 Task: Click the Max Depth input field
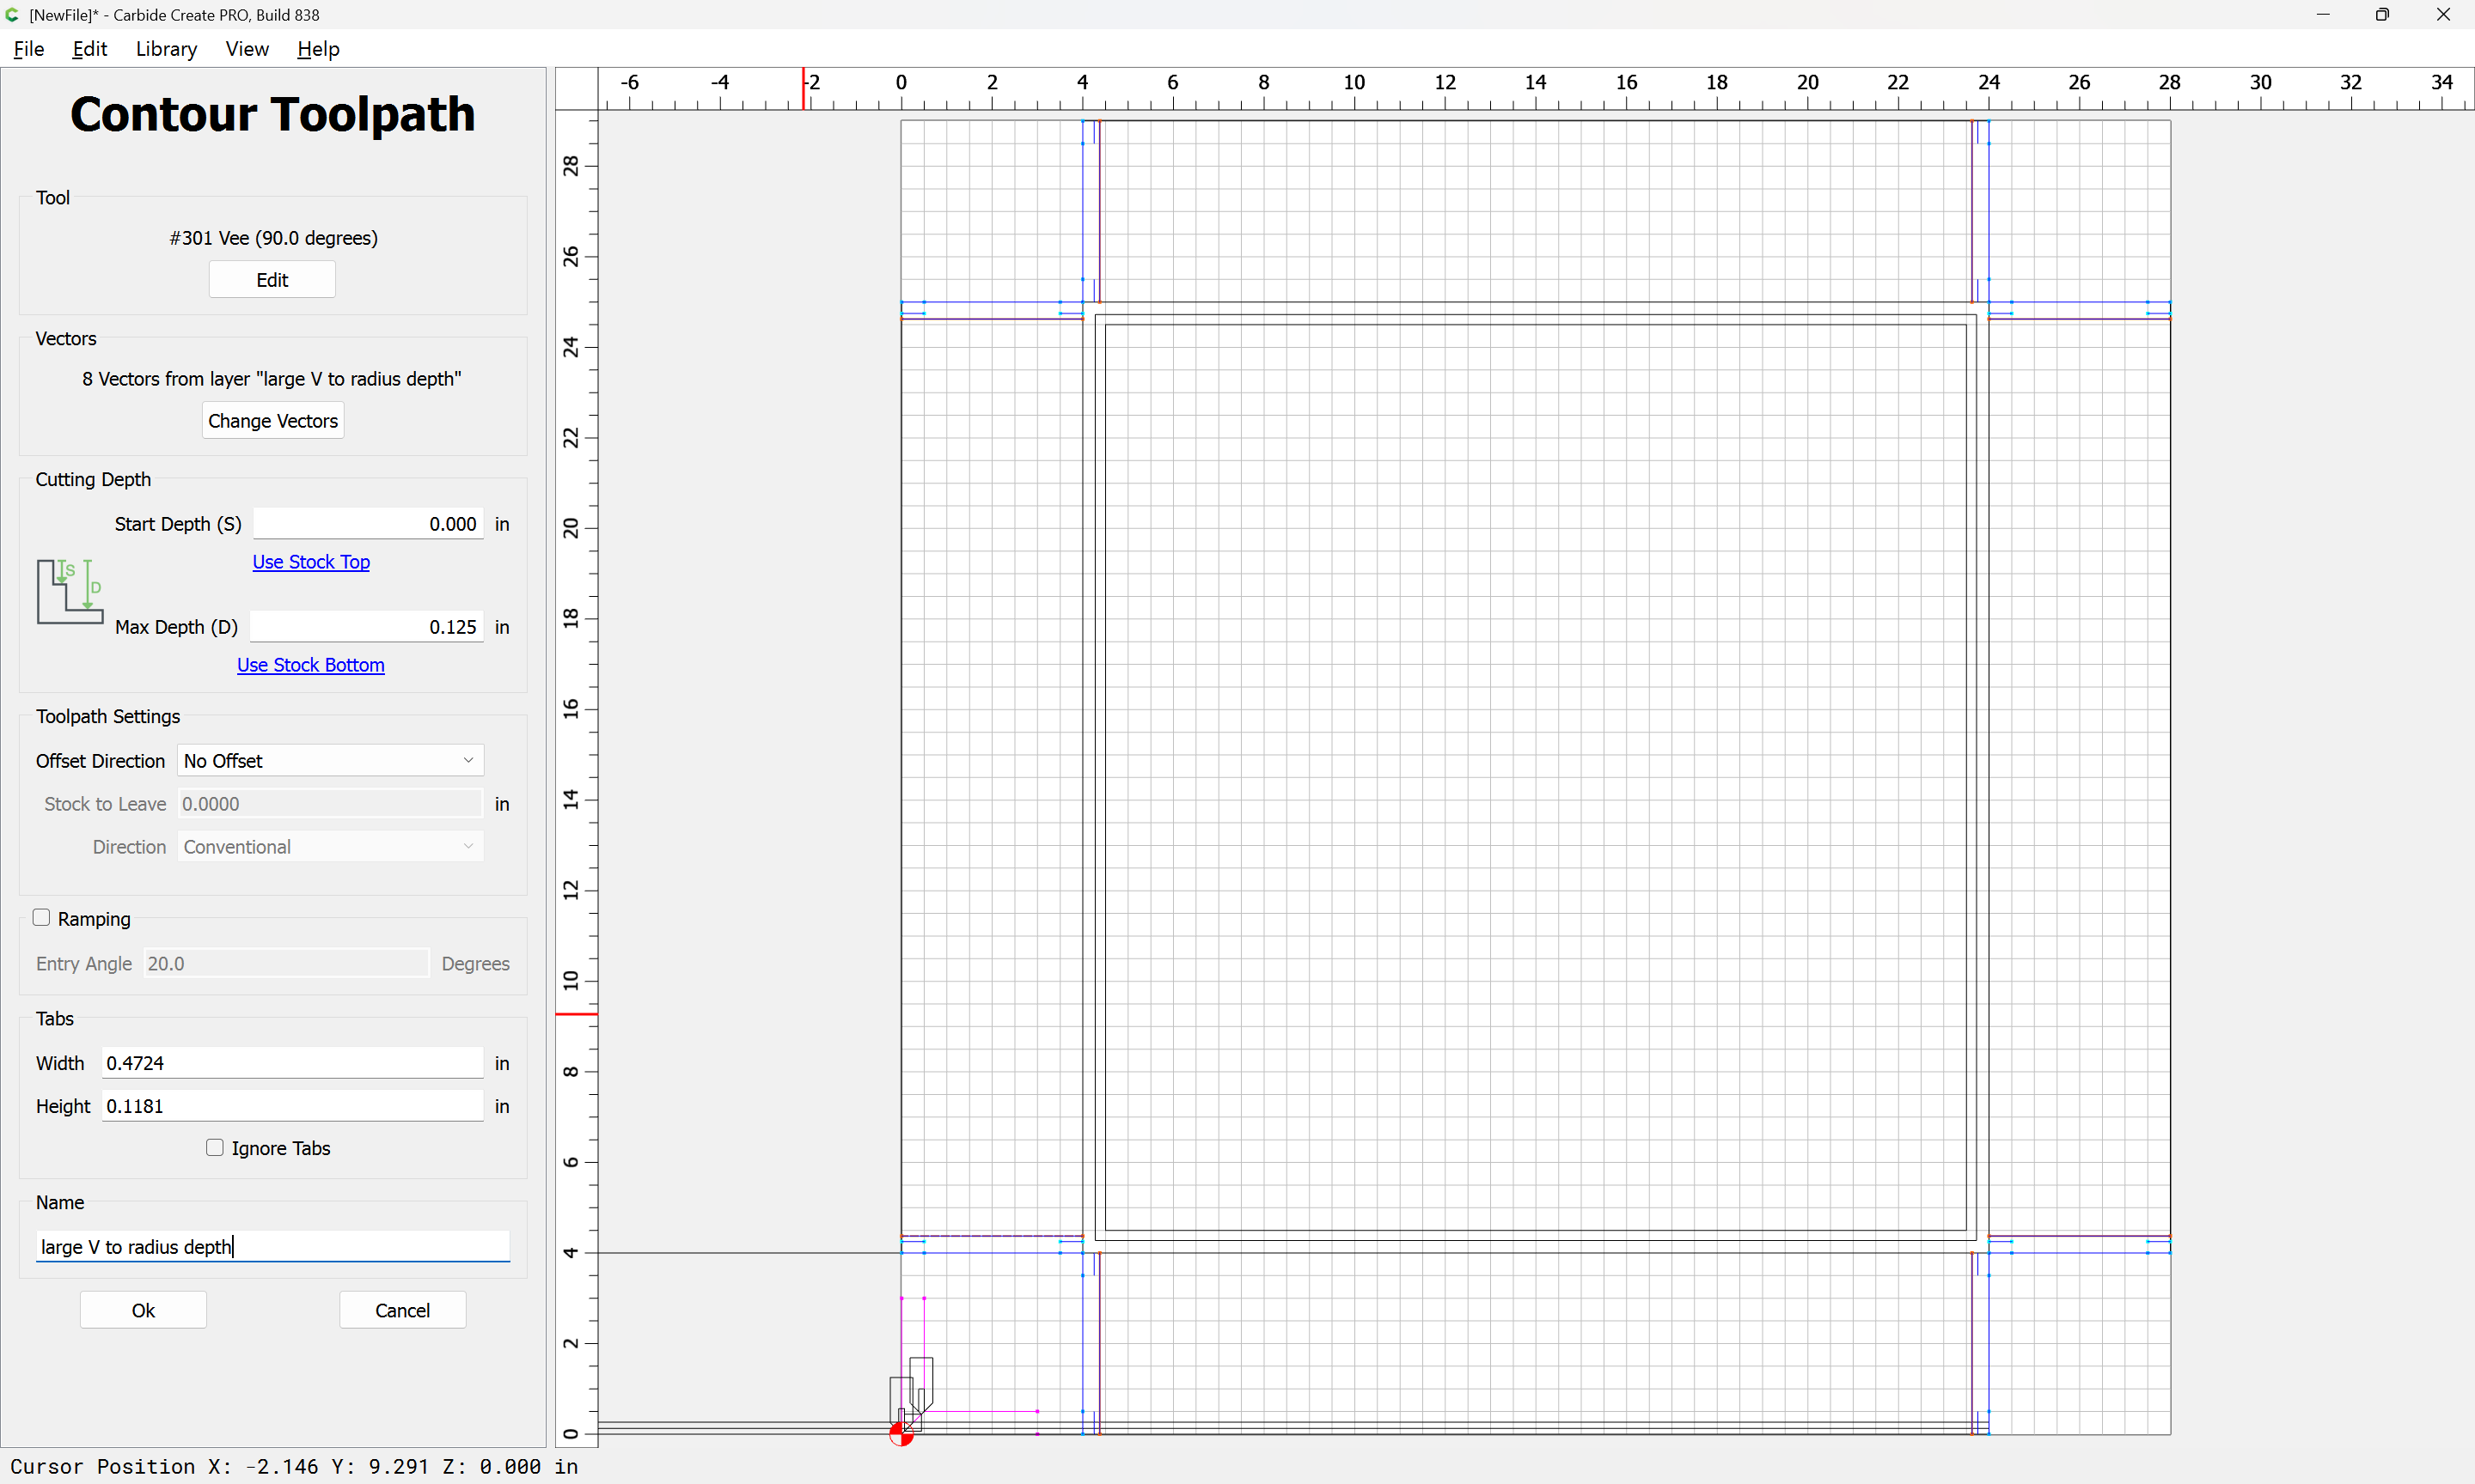point(366,627)
